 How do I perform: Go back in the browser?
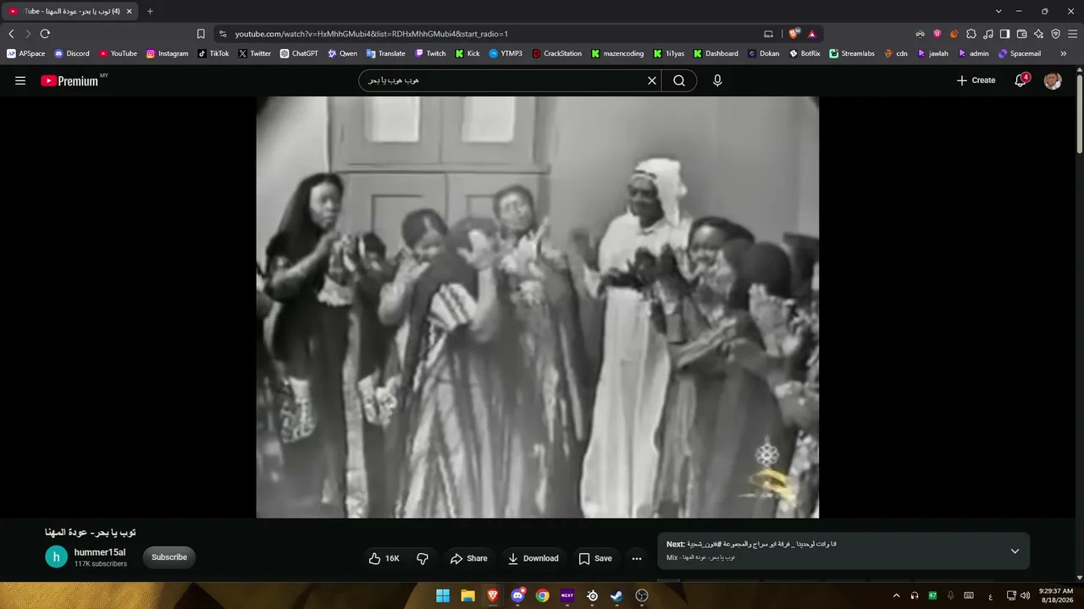[11, 34]
